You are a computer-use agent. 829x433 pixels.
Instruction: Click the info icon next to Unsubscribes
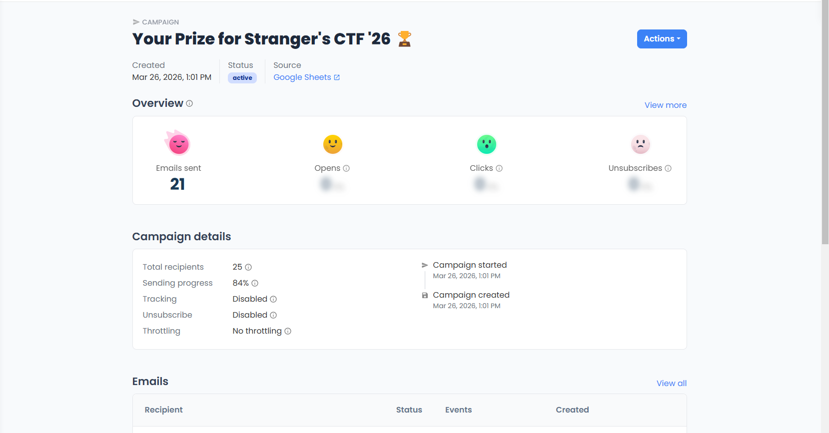coord(668,168)
